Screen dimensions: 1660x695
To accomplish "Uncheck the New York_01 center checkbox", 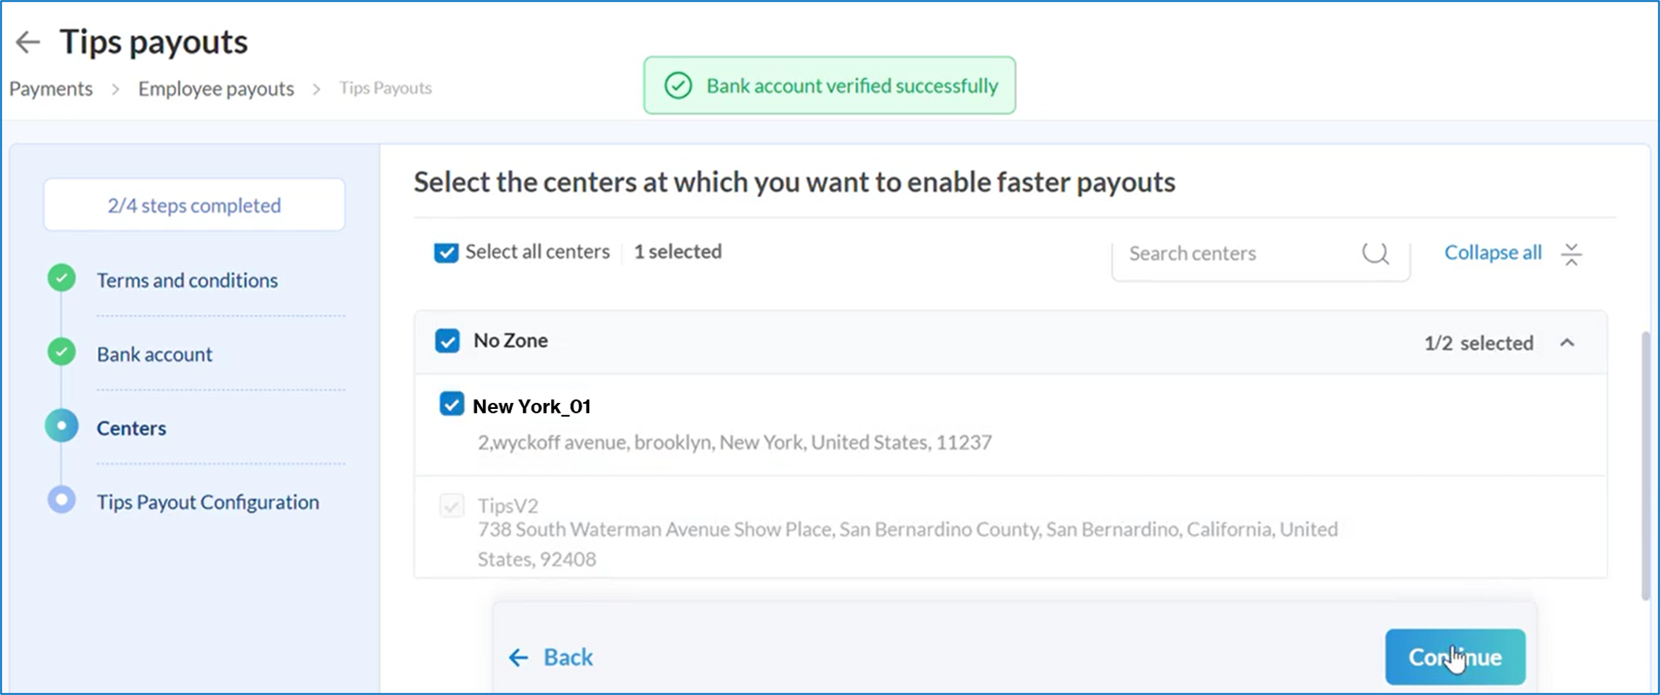I will click(x=452, y=404).
